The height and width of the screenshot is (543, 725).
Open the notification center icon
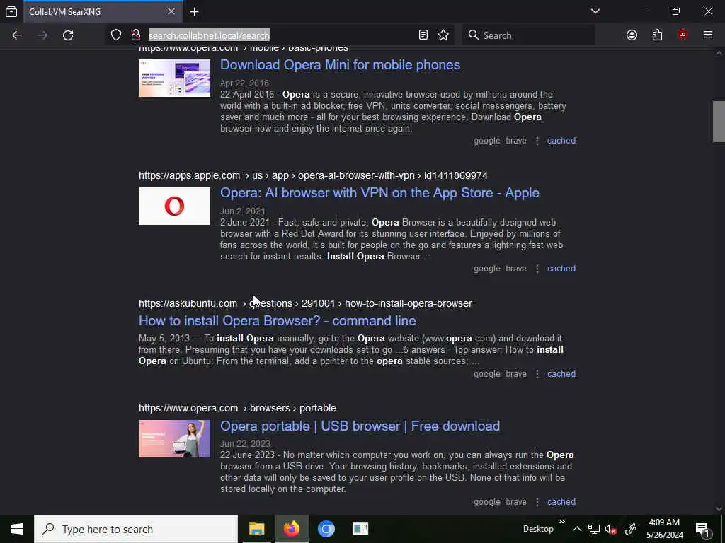702,529
